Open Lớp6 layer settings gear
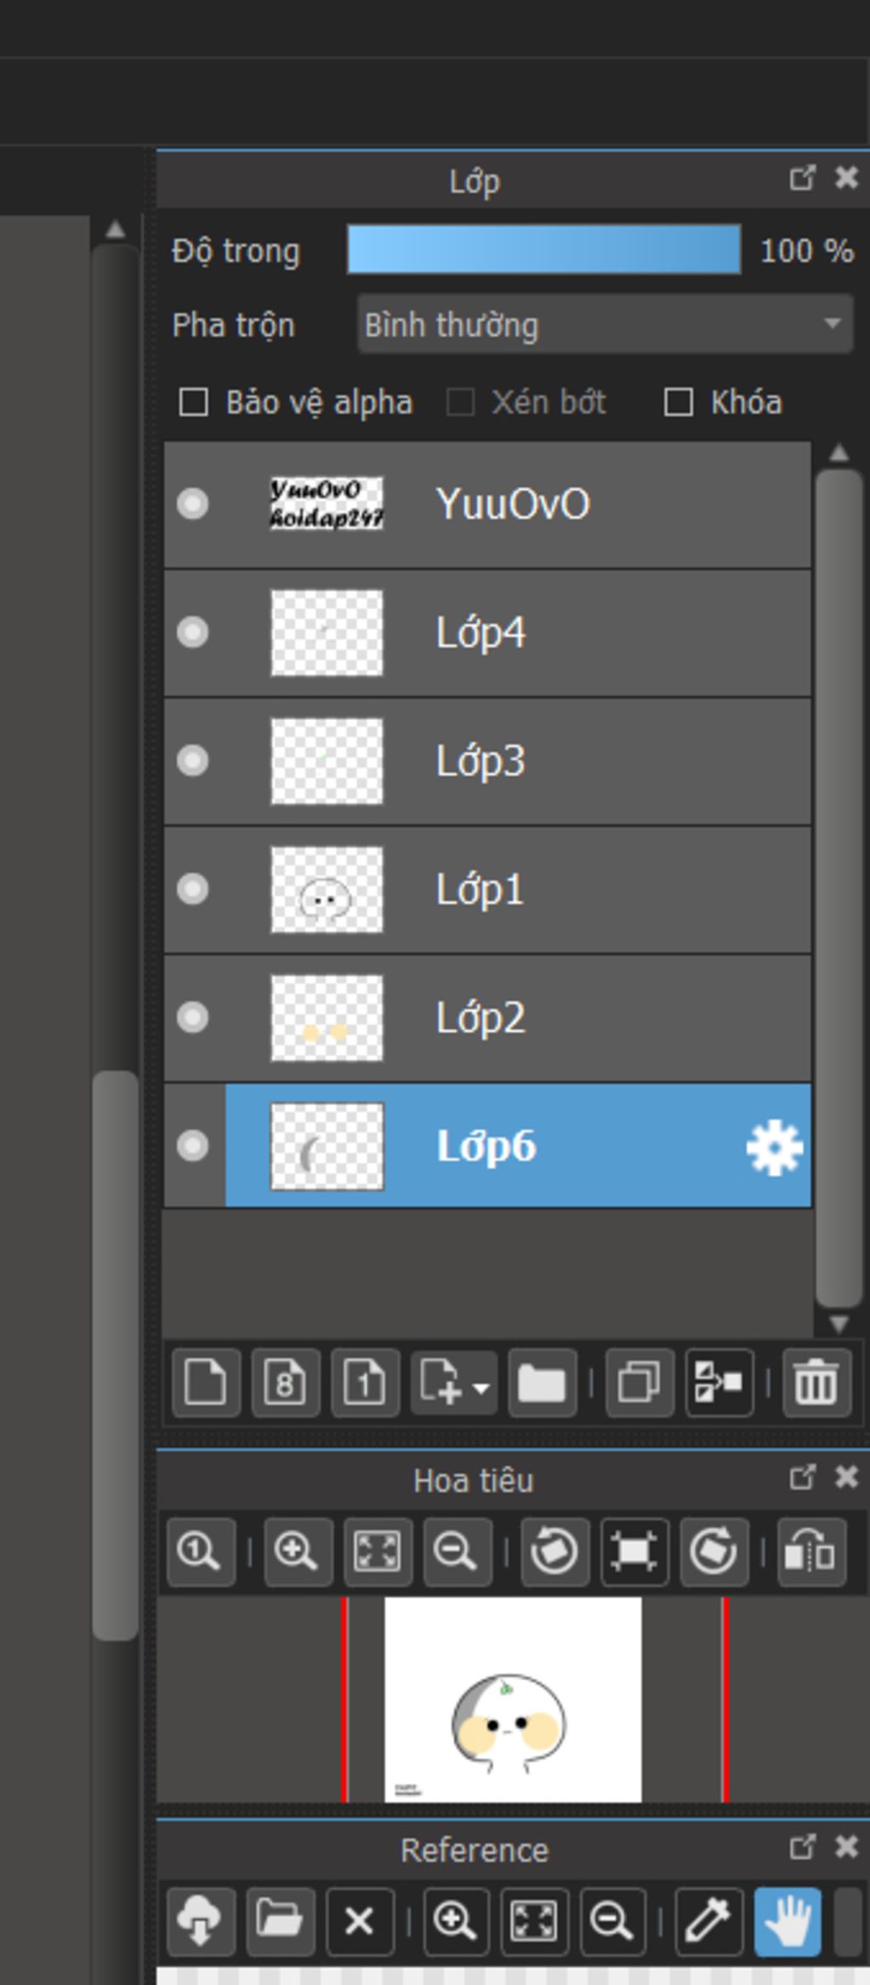 [x=774, y=1147]
